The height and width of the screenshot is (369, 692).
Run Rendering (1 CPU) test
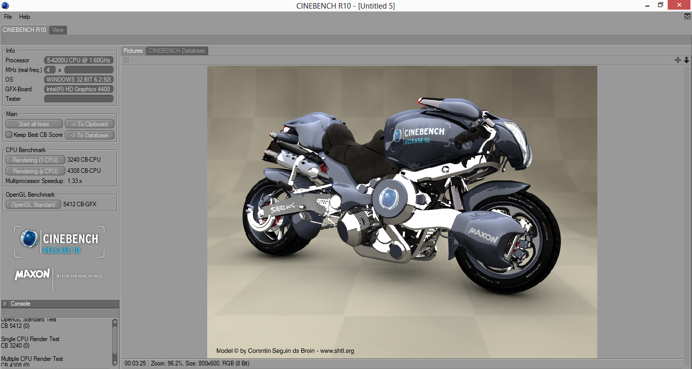coord(35,160)
